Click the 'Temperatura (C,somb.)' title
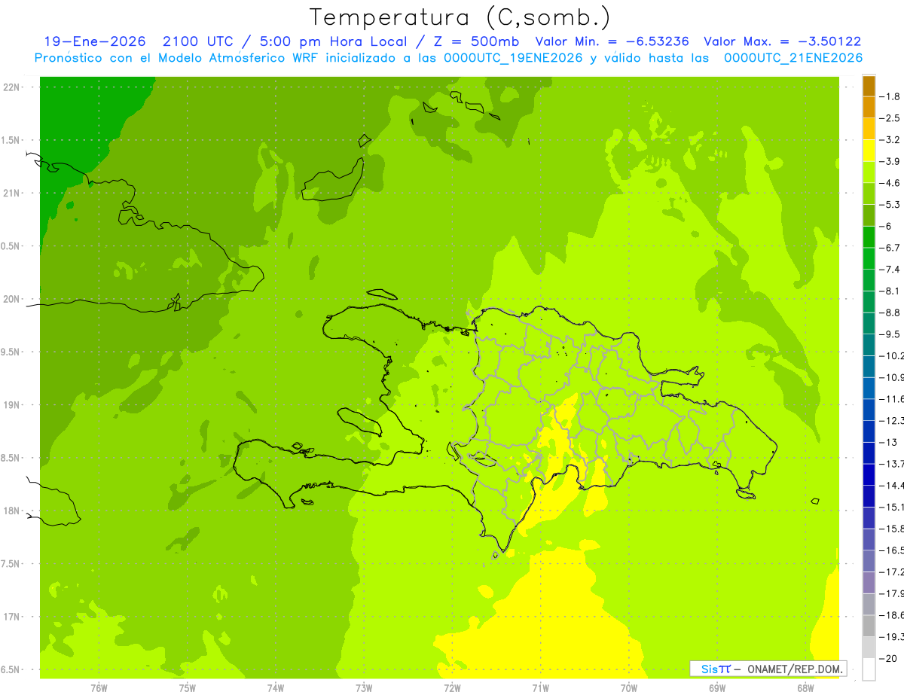904x698 pixels. [x=460, y=17]
